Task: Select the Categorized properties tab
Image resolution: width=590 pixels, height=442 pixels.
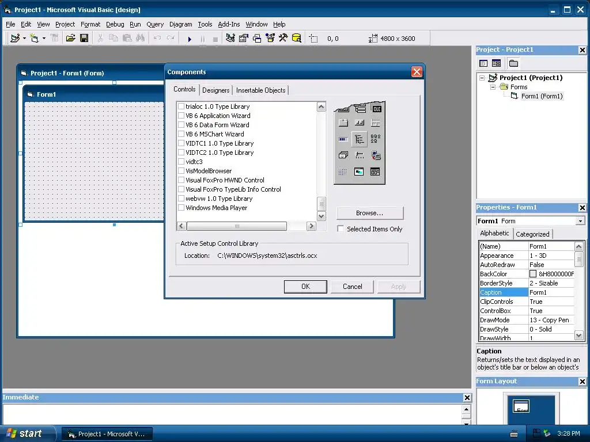Action: pos(532,234)
